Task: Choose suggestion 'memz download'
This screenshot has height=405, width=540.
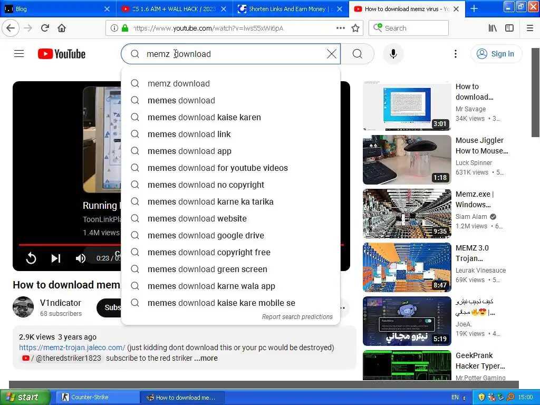Action: (x=230, y=83)
